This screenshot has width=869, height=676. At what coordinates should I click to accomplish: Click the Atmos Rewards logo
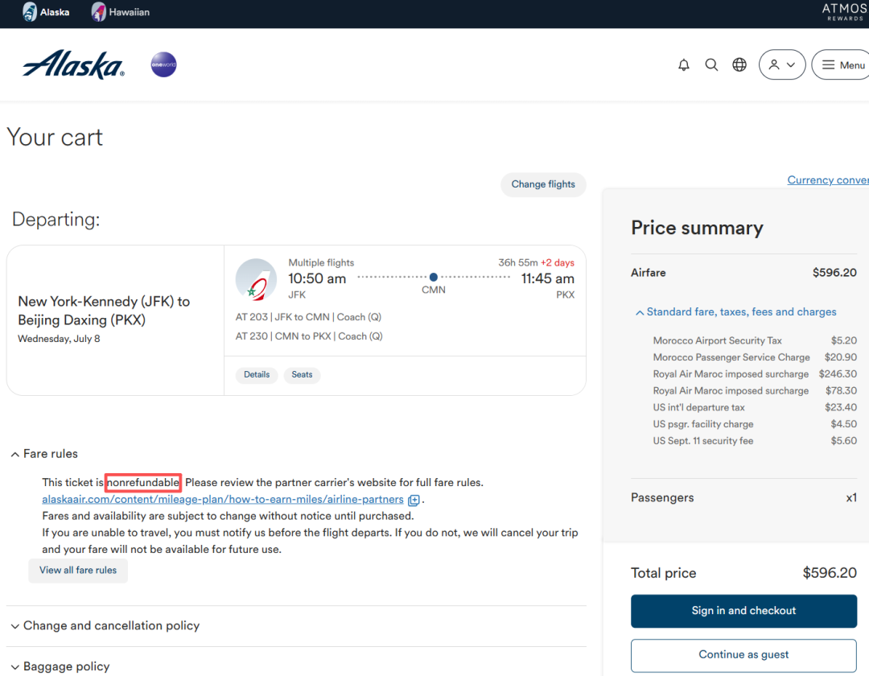point(844,12)
